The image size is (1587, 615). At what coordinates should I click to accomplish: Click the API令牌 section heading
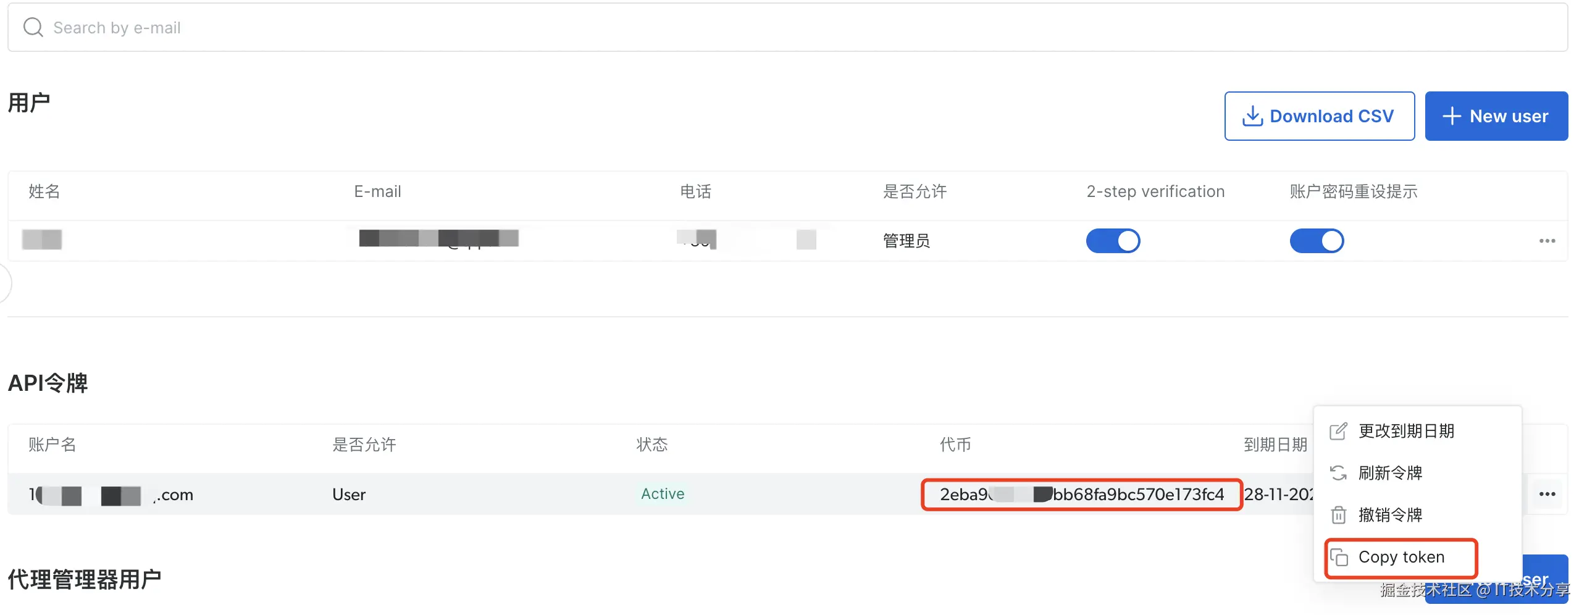click(48, 383)
